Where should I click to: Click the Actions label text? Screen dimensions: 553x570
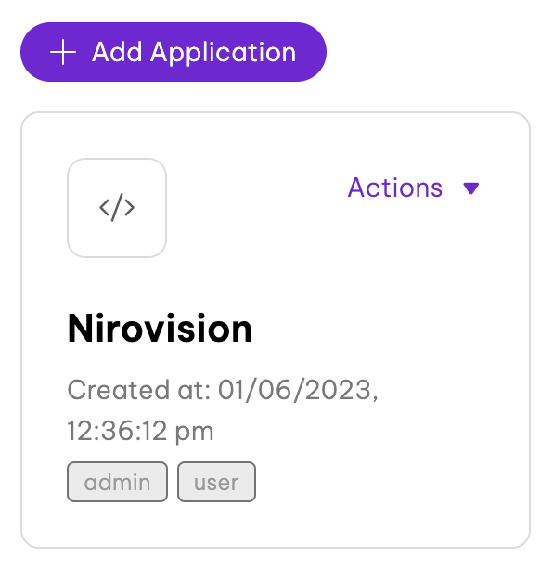(x=395, y=188)
